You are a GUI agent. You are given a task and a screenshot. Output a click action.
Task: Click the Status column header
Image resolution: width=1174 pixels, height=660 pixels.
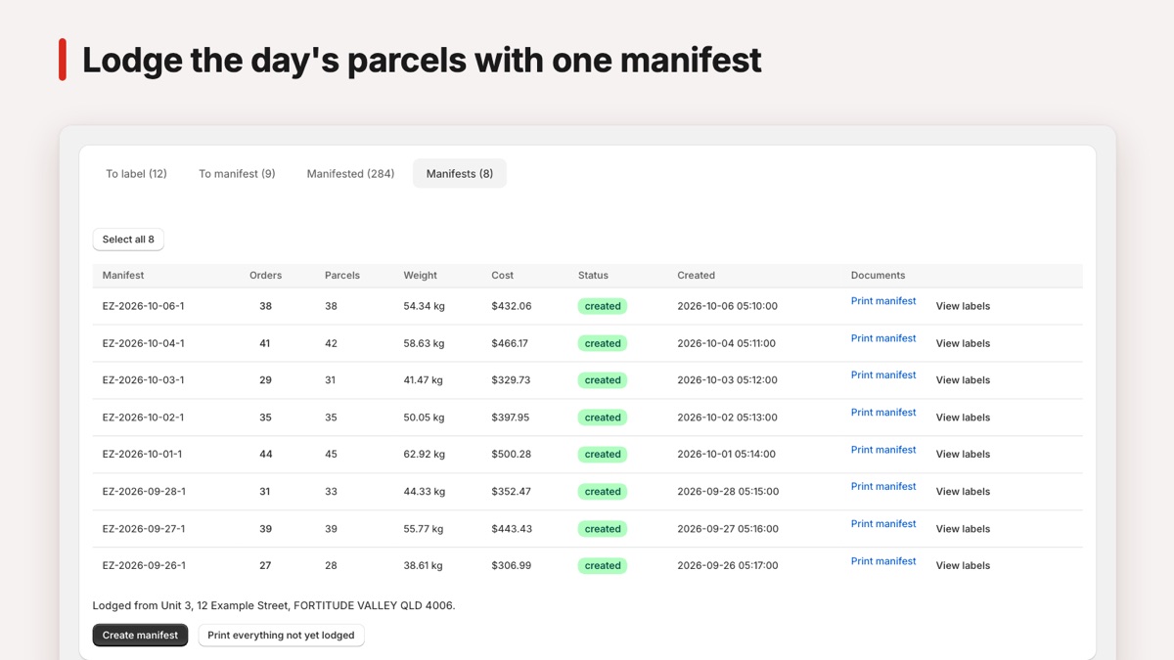pyautogui.click(x=593, y=276)
